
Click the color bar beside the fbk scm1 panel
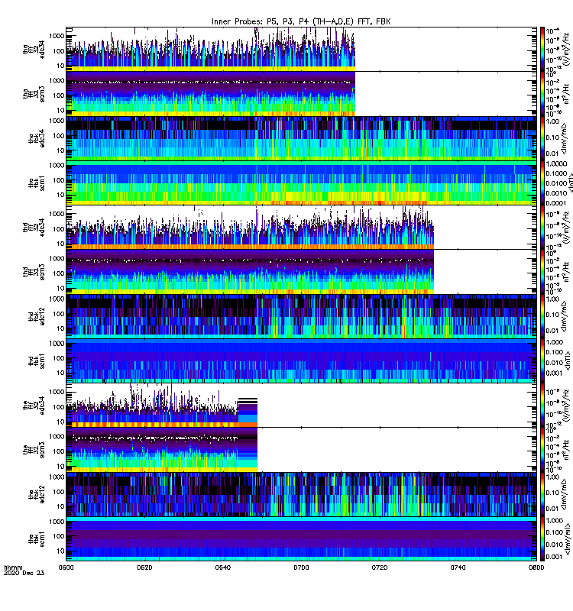542,539
